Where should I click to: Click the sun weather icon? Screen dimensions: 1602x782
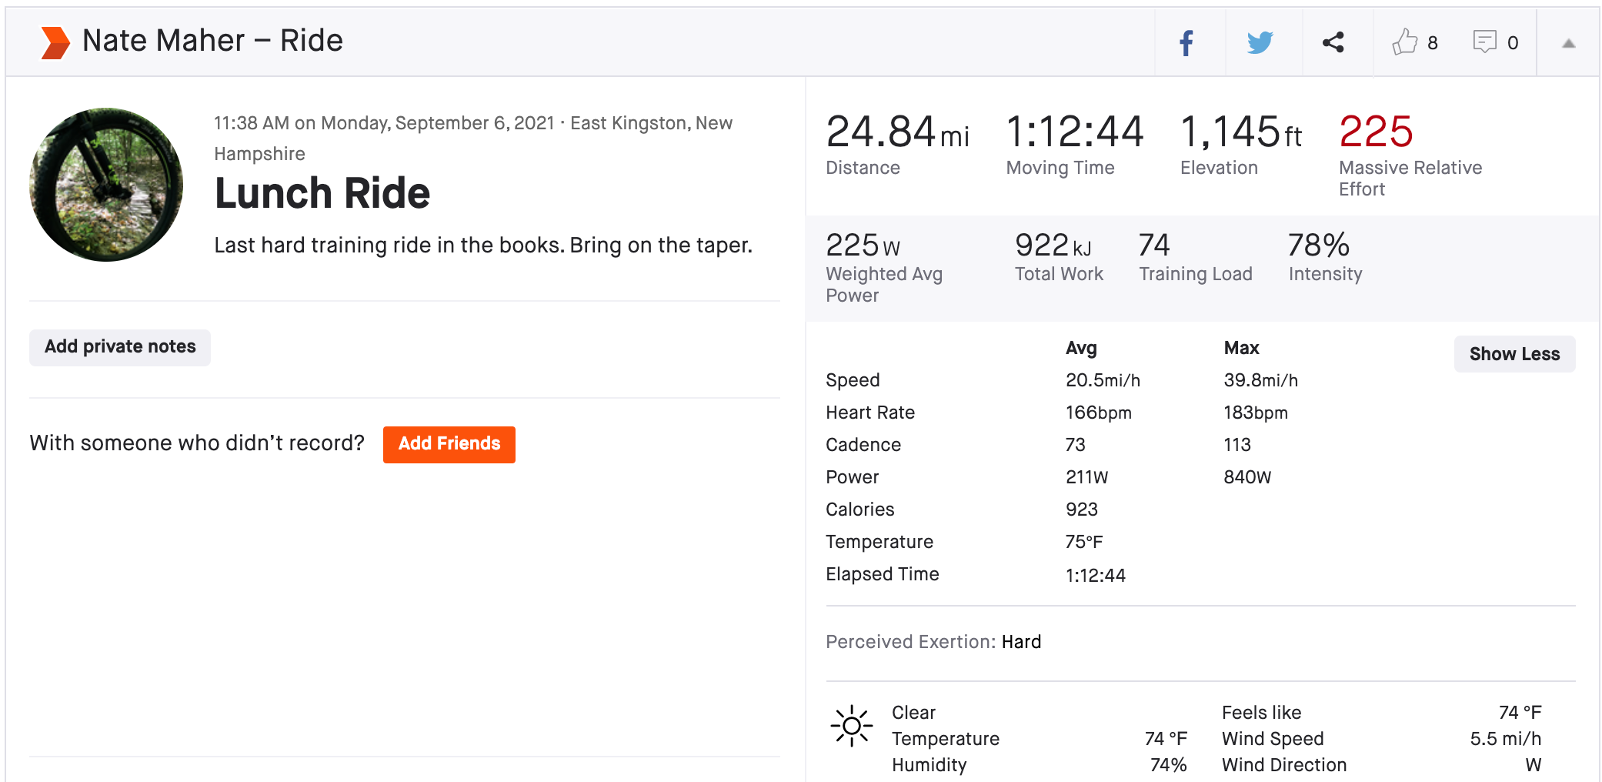tap(851, 726)
